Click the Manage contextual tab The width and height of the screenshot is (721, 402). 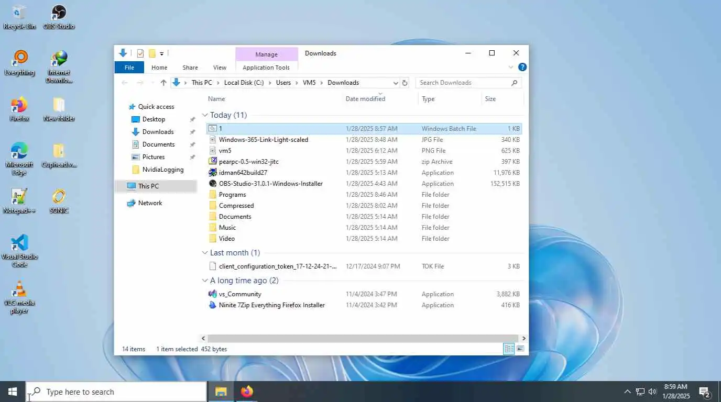(x=266, y=54)
